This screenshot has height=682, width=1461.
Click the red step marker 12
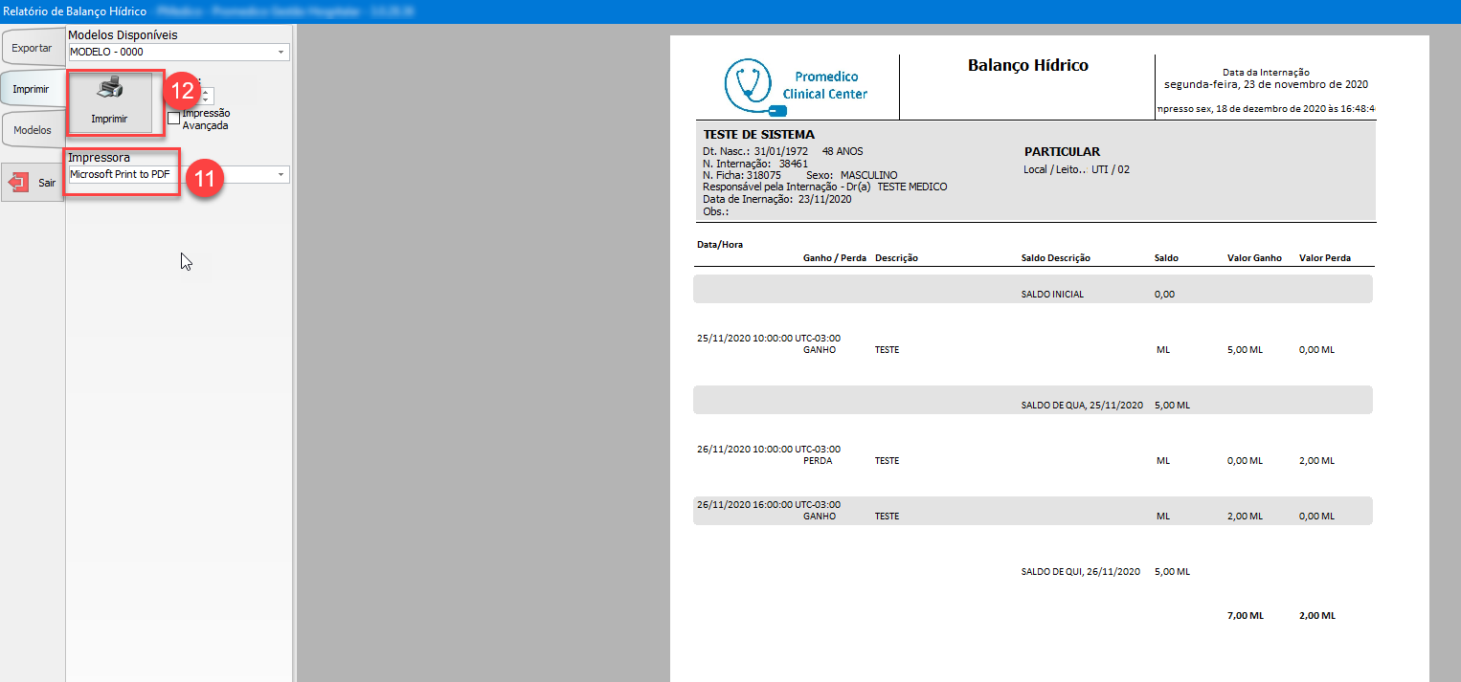coord(182,91)
